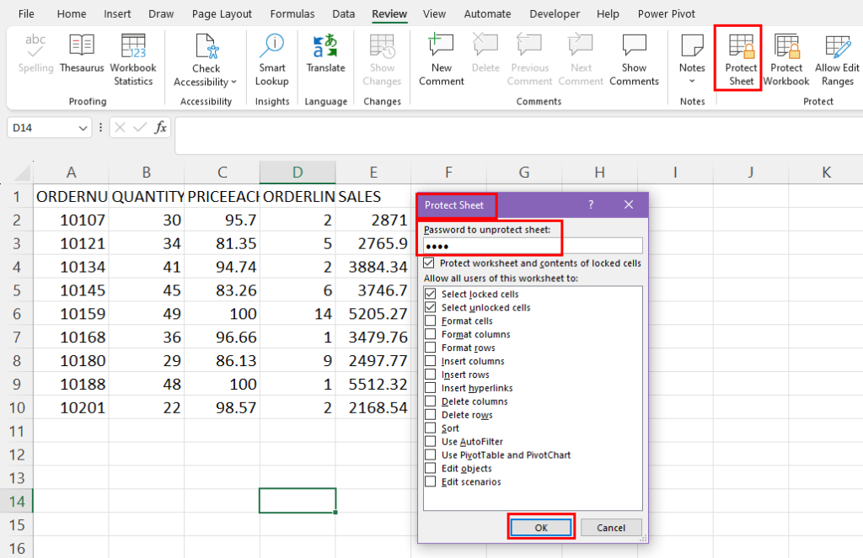Select column K header
Screen dimensions: 863x558
point(826,173)
